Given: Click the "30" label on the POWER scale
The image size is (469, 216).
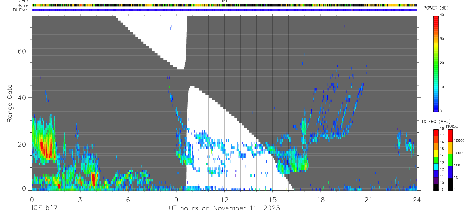Looking at the screenshot, I should [x=442, y=39].
